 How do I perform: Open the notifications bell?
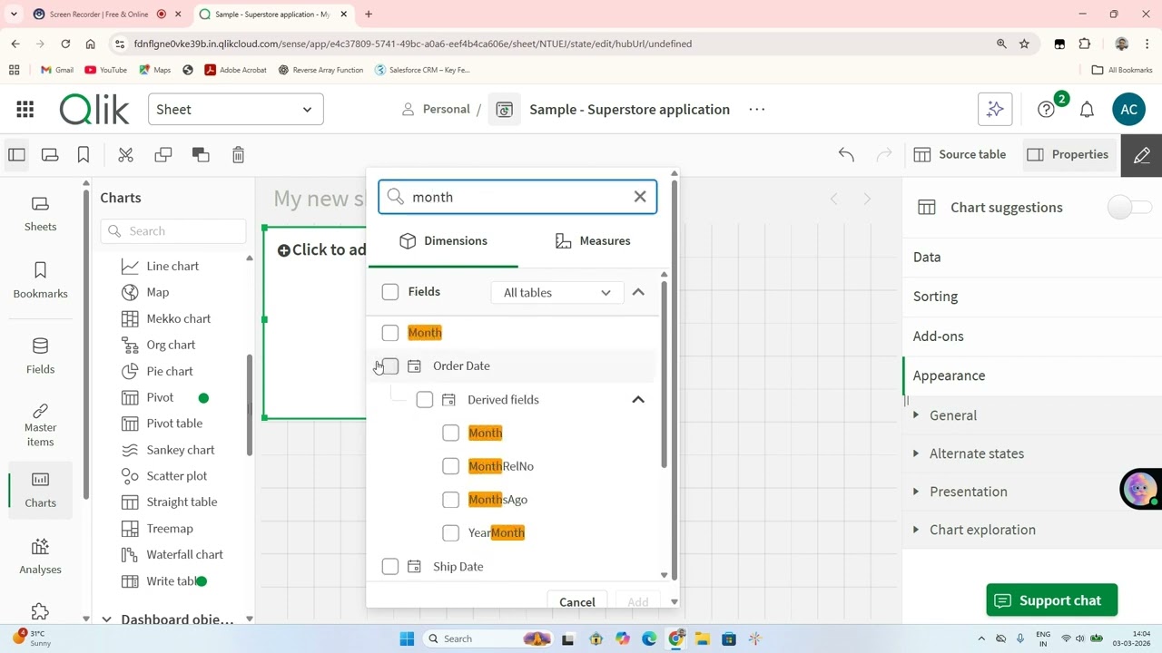tap(1087, 110)
